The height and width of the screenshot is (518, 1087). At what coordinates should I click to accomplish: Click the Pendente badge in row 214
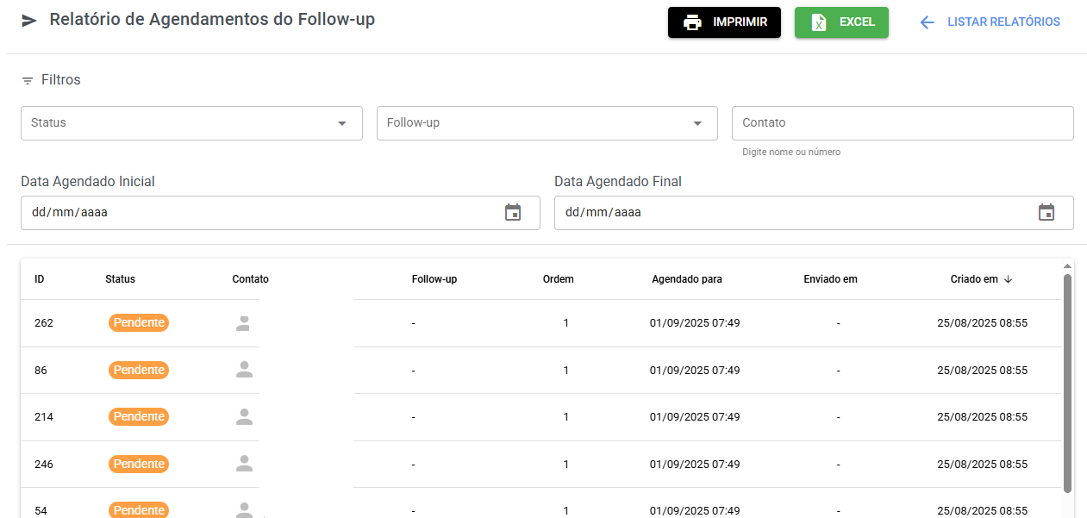[x=139, y=417]
